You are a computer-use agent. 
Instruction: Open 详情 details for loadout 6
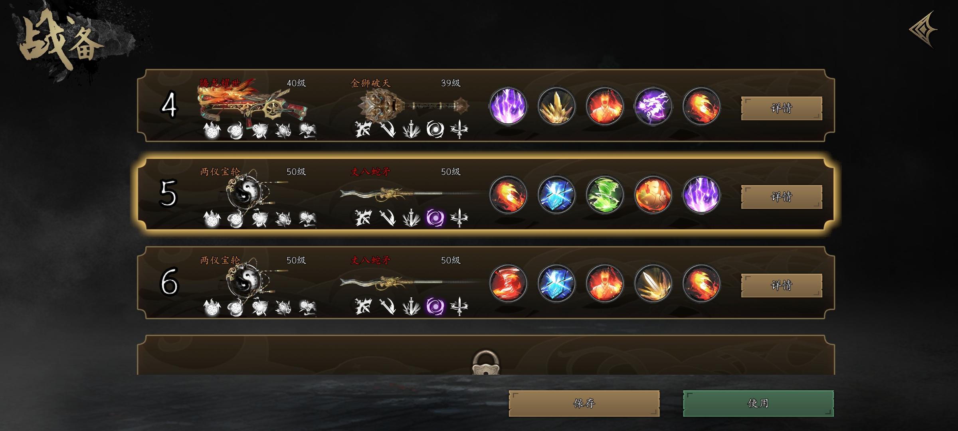782,285
